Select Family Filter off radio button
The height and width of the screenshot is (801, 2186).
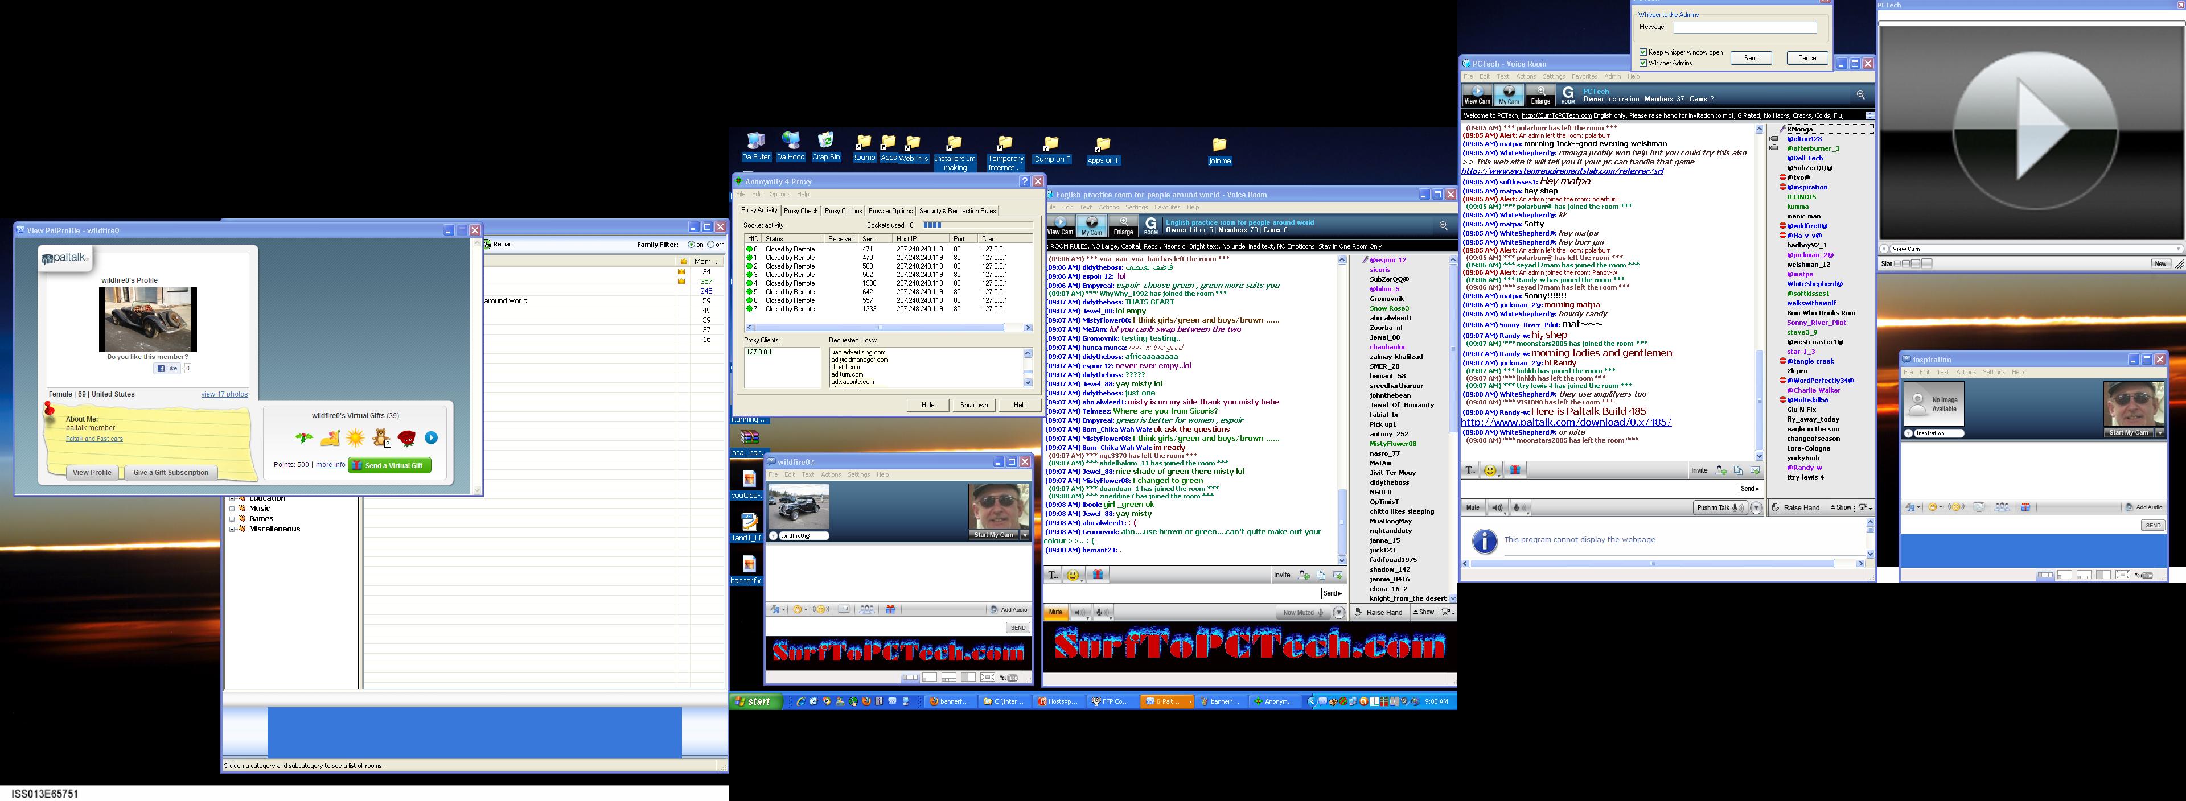[711, 245]
